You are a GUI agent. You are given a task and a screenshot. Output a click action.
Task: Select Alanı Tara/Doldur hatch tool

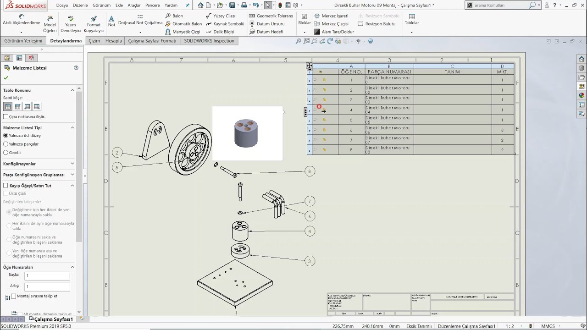coord(334,32)
